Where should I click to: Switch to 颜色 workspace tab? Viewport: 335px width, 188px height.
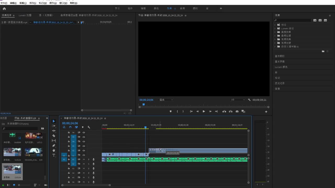pyautogui.click(x=156, y=8)
